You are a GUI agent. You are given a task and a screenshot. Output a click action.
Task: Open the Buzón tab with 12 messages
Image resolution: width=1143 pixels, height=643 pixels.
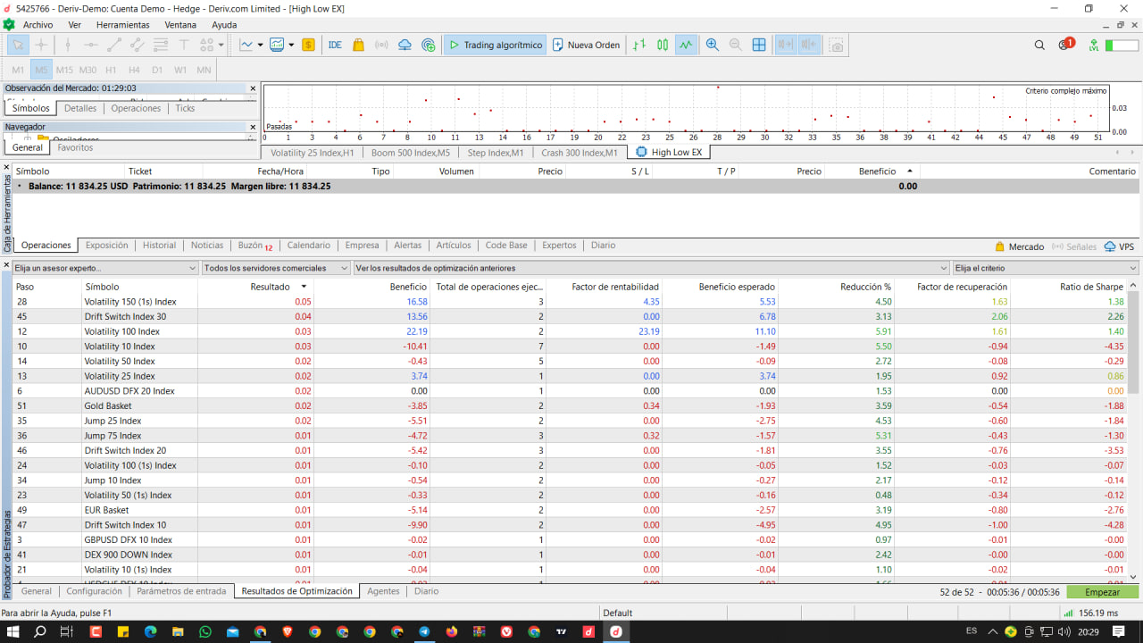[x=255, y=245]
